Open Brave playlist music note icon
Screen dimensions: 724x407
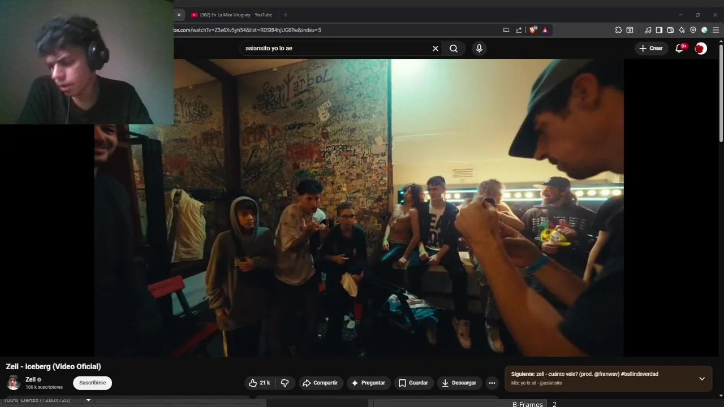click(648, 30)
